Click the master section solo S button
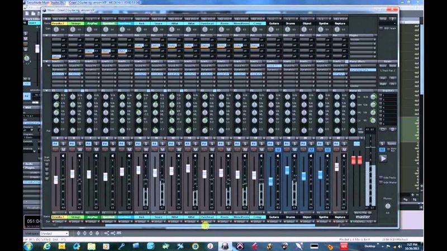Screen dimensions: 447x251 [382, 144]
